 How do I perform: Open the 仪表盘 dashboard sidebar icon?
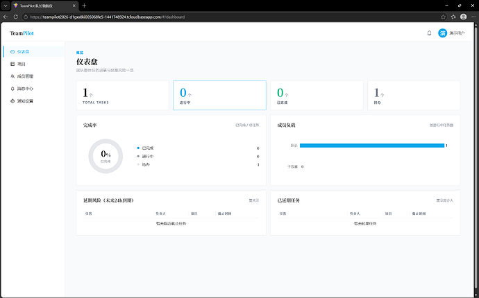click(x=12, y=51)
